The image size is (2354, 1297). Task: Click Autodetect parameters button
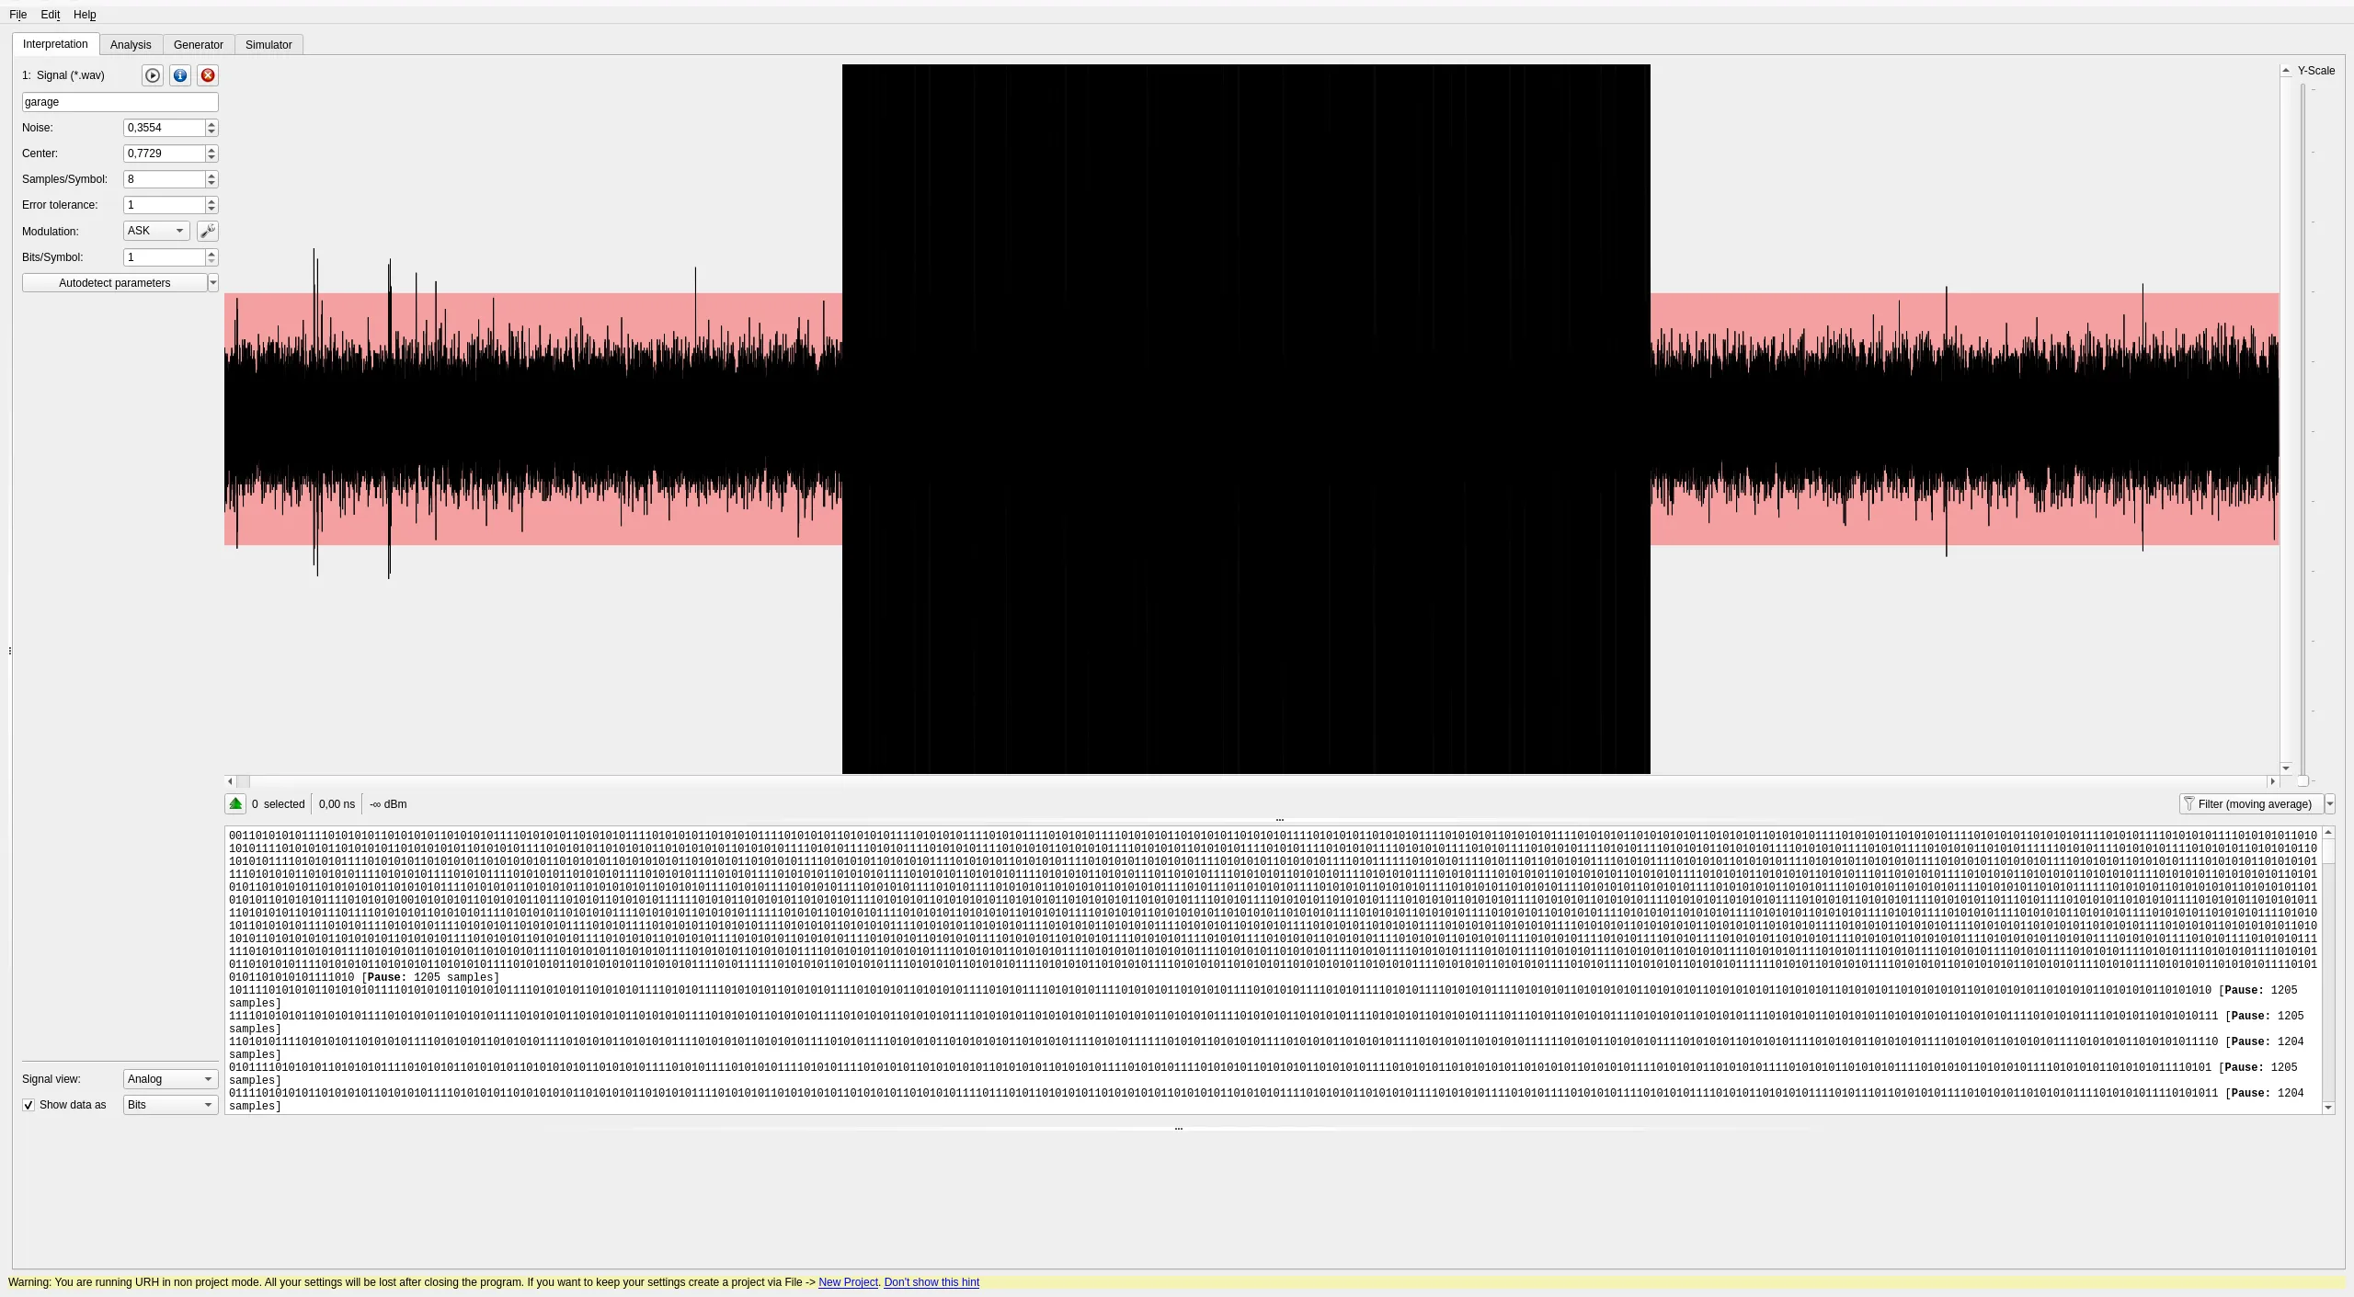click(115, 283)
